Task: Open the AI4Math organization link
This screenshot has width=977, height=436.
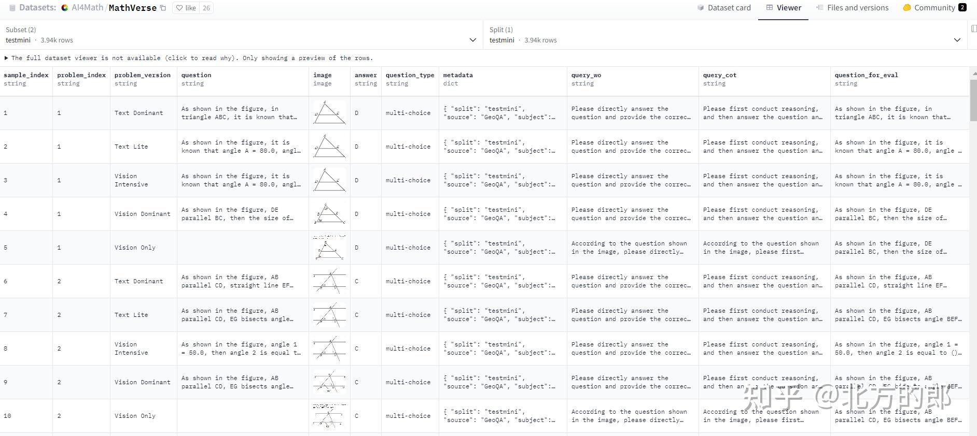Action: [x=87, y=8]
